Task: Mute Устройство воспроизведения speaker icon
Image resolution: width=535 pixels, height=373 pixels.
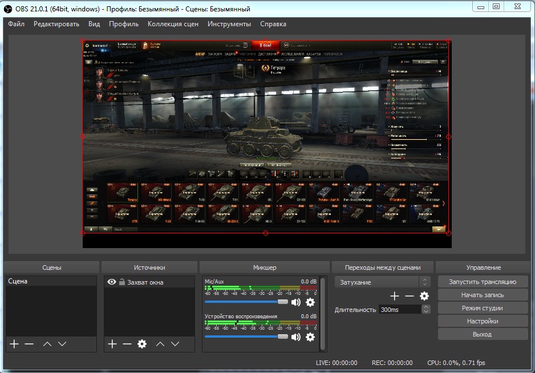Action: (x=296, y=337)
